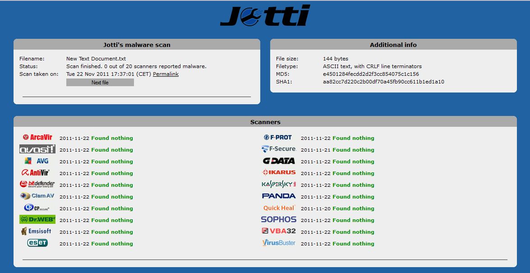Click the Scanners section header
The image size is (530, 273).
pos(265,122)
